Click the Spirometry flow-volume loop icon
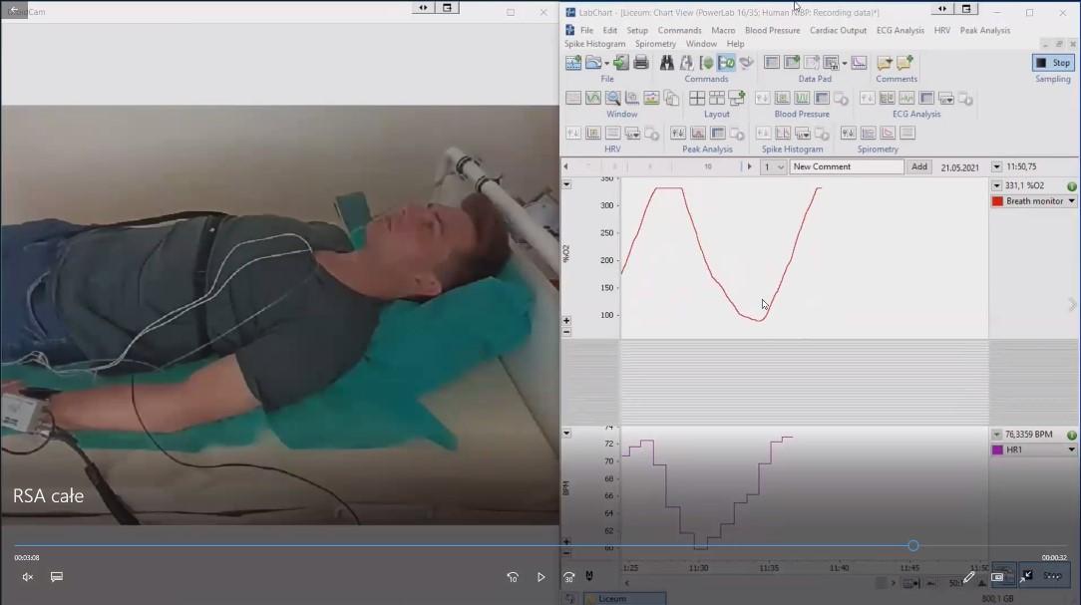This screenshot has height=605, width=1081. pos(888,133)
